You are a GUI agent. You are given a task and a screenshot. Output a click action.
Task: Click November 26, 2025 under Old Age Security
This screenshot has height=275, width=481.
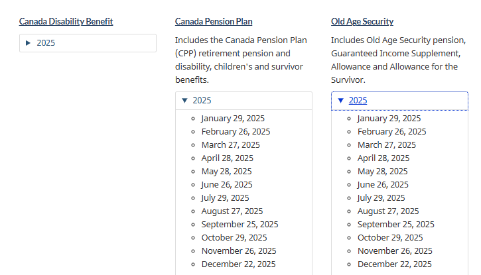click(x=395, y=251)
